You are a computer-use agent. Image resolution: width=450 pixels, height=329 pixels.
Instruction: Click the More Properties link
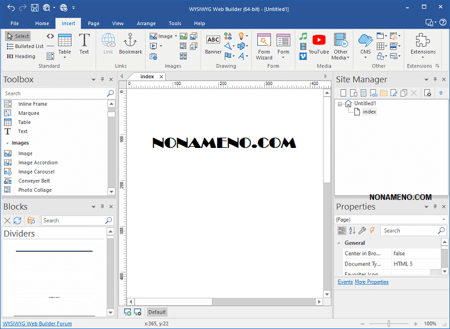pos(371,282)
